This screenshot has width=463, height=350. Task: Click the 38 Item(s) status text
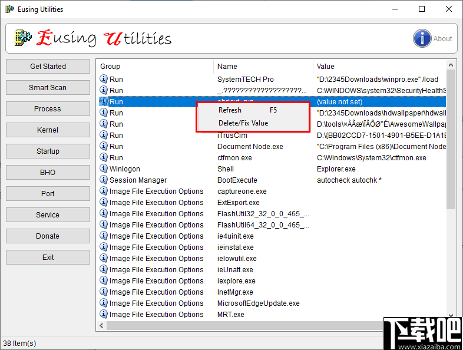click(19, 343)
